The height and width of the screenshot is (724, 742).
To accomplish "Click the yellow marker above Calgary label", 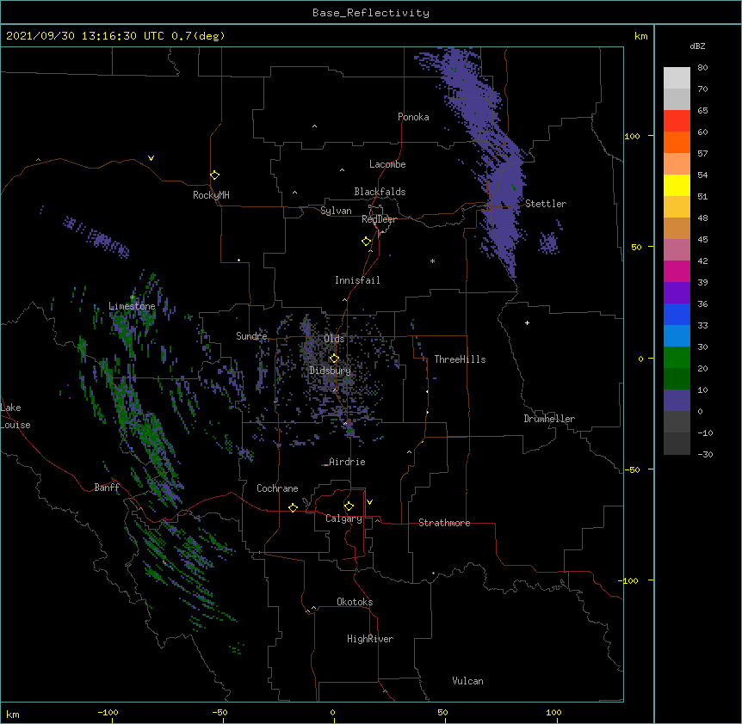I will (x=349, y=506).
